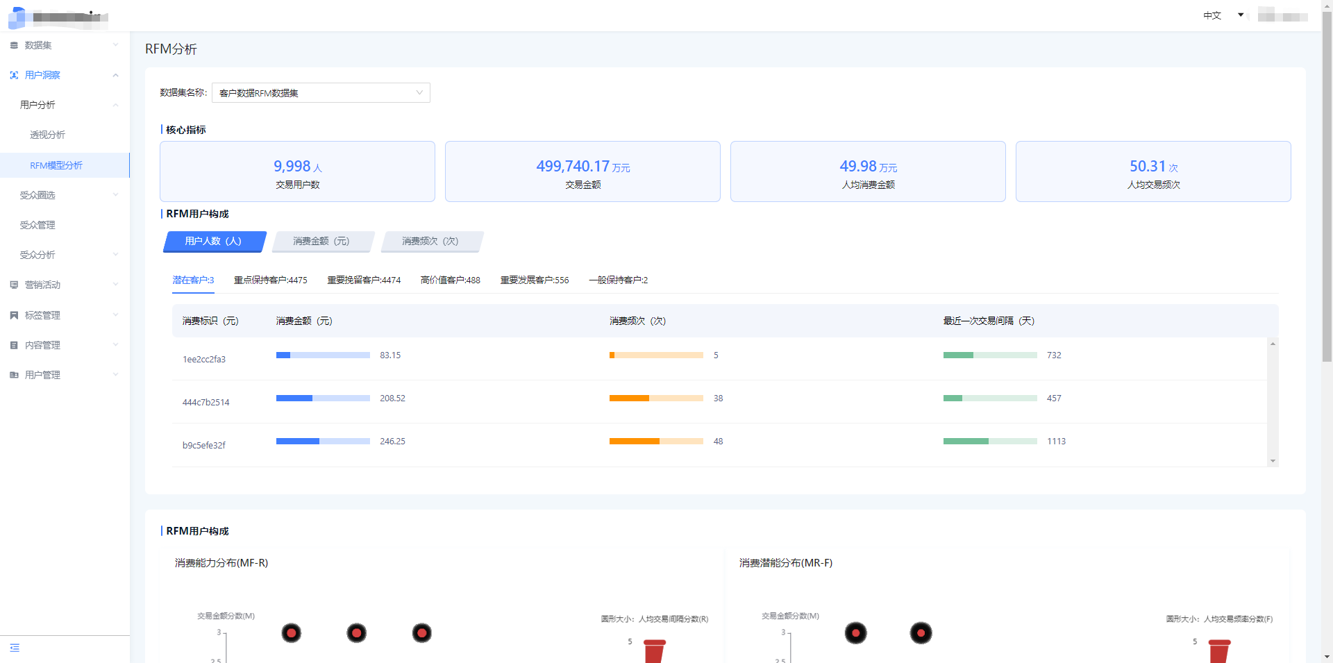
Task: Click the 交易金额 499,740.17 card
Action: coord(582,171)
